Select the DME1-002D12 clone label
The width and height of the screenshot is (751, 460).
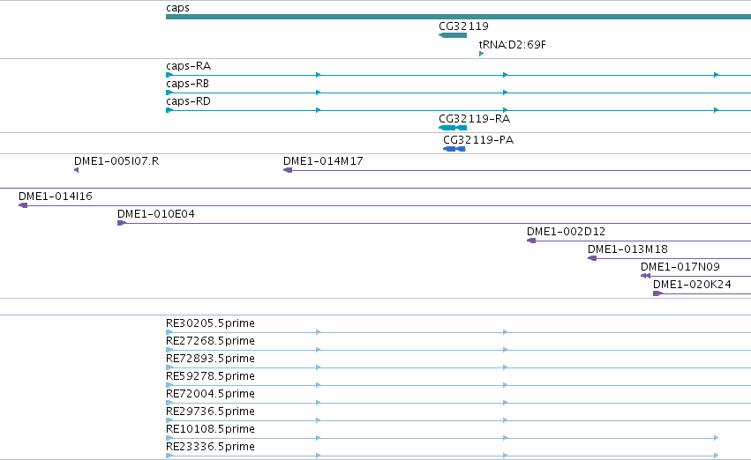click(x=567, y=232)
